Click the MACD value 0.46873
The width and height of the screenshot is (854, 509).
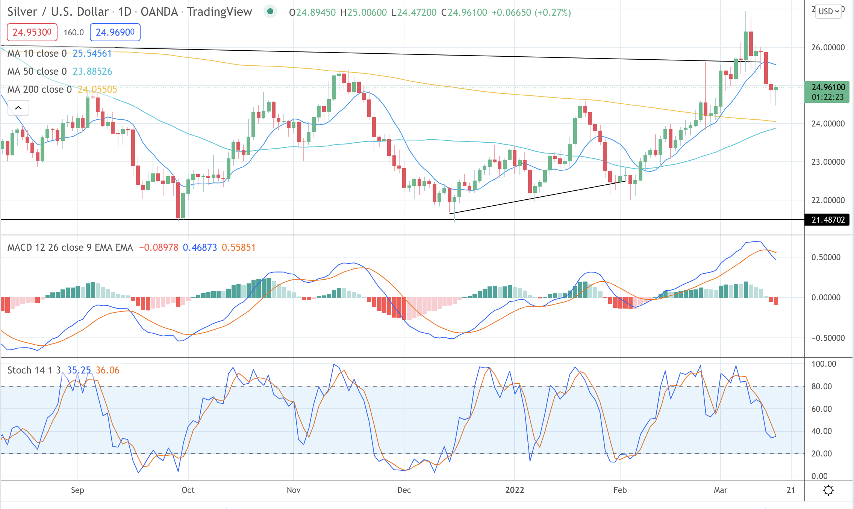click(x=200, y=247)
